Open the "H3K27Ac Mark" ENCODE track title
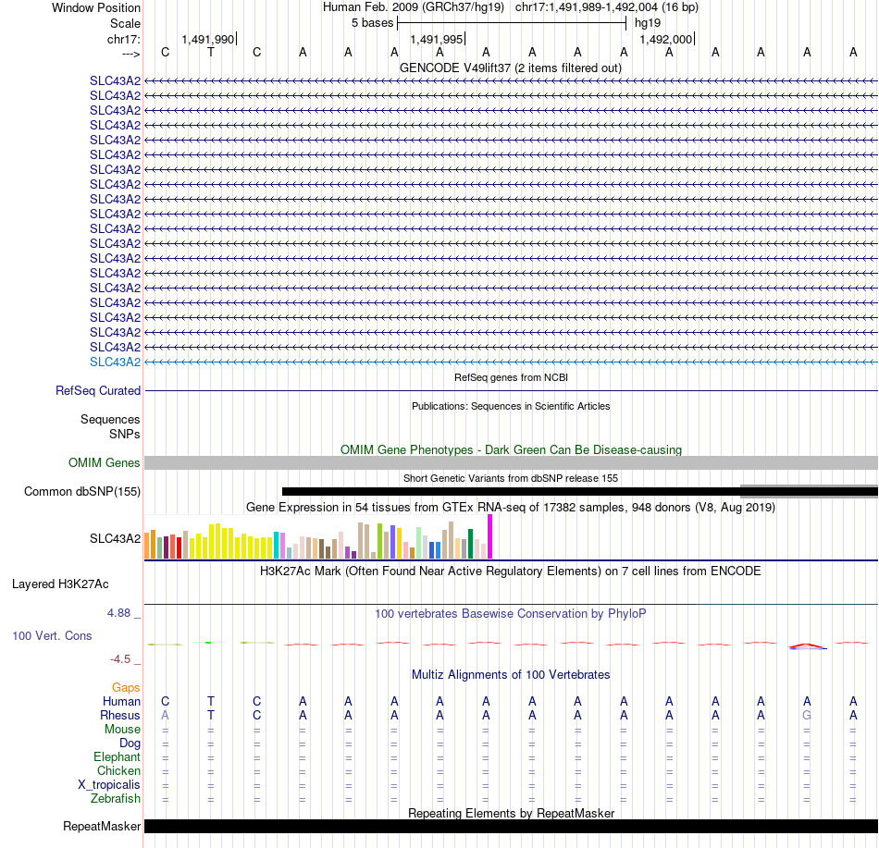Image resolution: width=879 pixels, height=848 pixels. pos(511,571)
